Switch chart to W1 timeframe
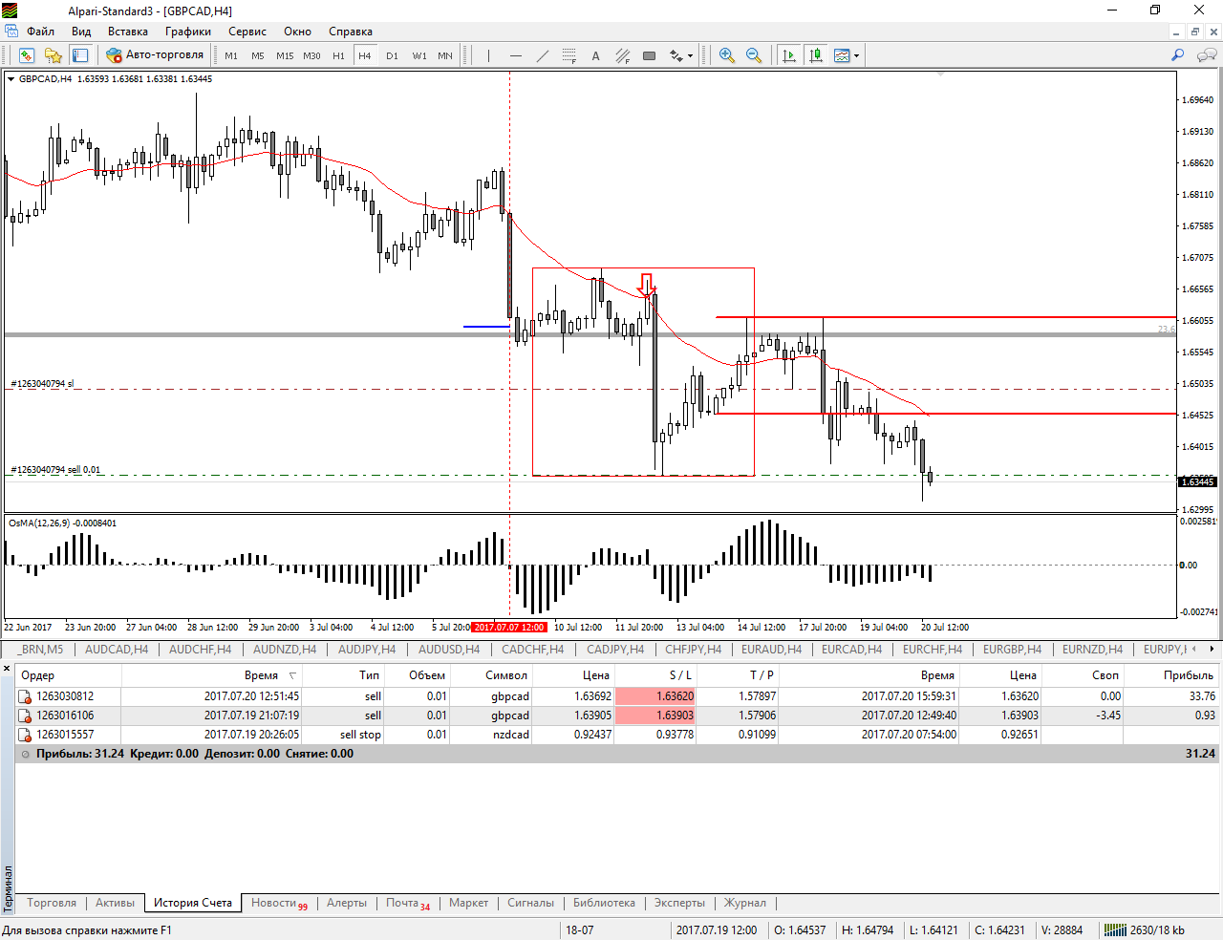The height and width of the screenshot is (940, 1223). tap(419, 55)
